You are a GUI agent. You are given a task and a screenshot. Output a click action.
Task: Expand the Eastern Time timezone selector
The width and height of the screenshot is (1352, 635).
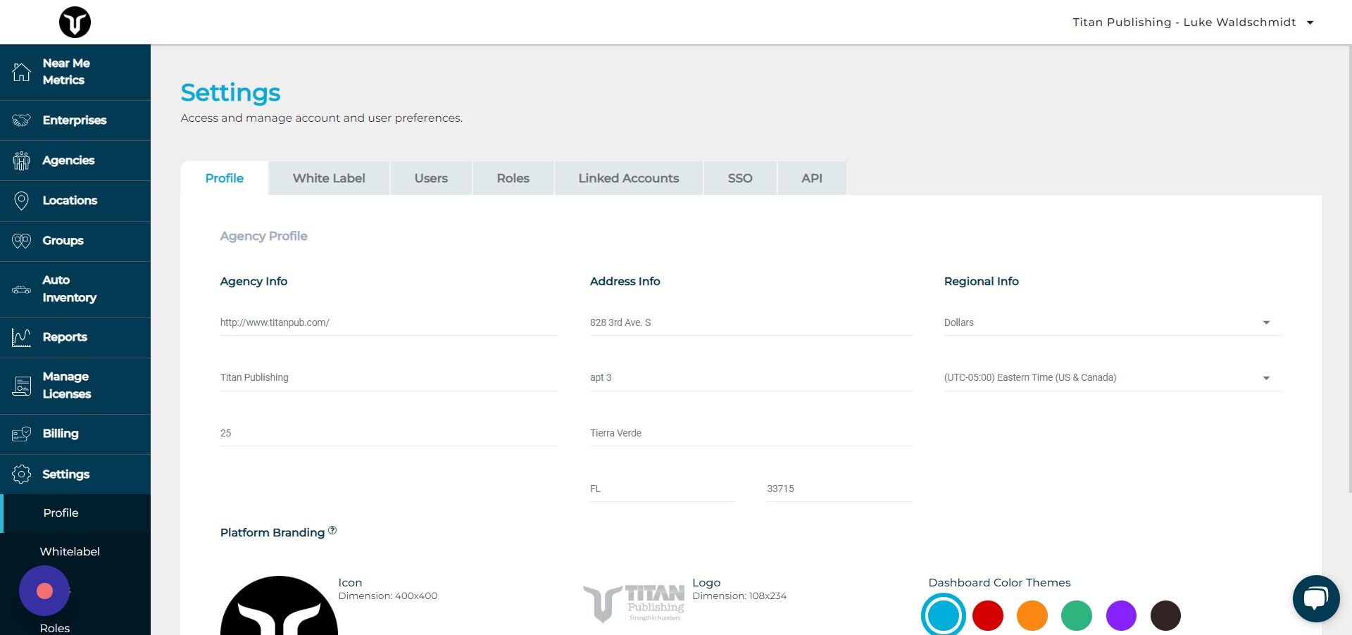(x=1266, y=377)
